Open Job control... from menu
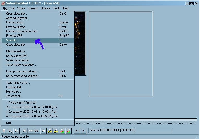The width and height of the screenshot is (200, 139). pyautogui.click(x=38, y=96)
